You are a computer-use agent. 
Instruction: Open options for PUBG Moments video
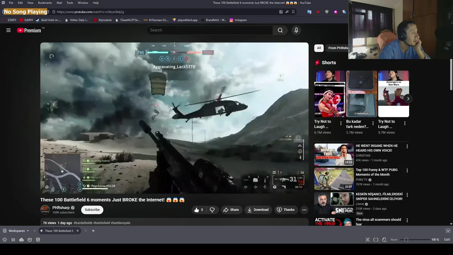[407, 170]
